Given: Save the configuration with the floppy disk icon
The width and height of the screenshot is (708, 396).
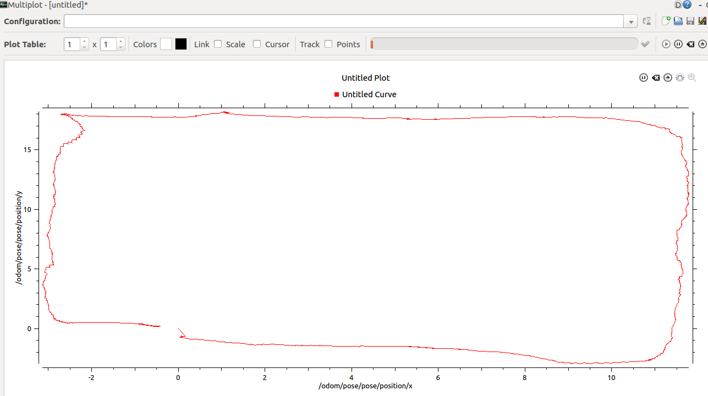Looking at the screenshot, I should pos(690,21).
